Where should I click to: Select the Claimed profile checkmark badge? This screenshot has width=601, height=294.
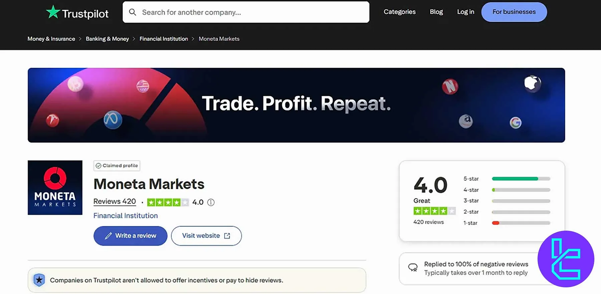click(98, 165)
